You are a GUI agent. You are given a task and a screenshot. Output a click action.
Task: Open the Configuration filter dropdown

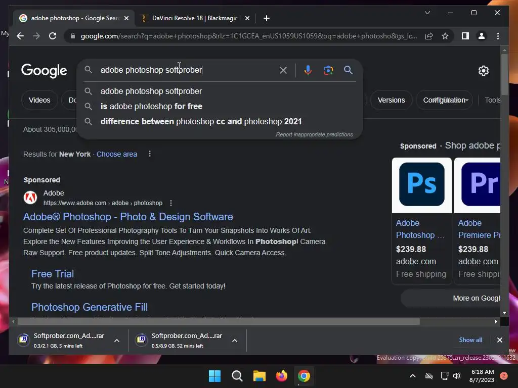pyautogui.click(x=444, y=100)
